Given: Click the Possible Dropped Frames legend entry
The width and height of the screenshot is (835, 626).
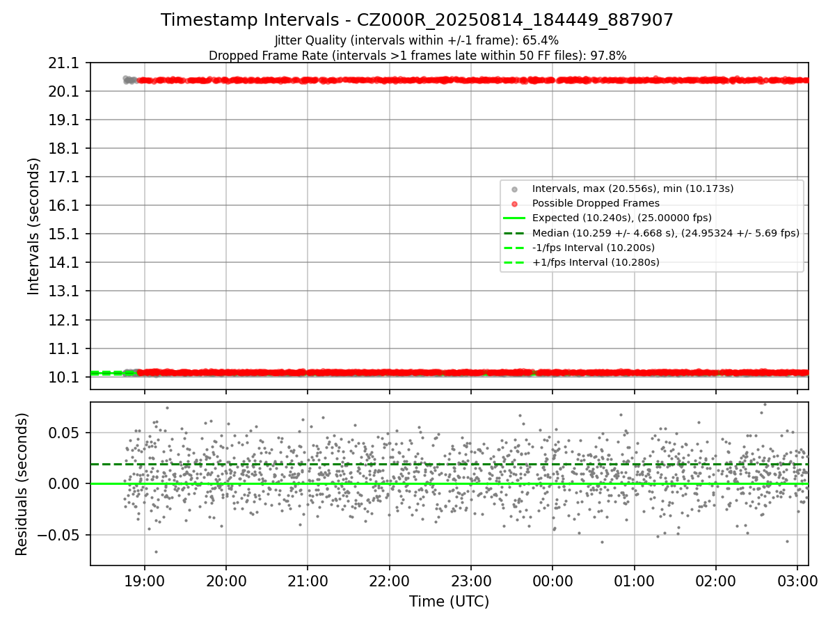Looking at the screenshot, I should 596,203.
